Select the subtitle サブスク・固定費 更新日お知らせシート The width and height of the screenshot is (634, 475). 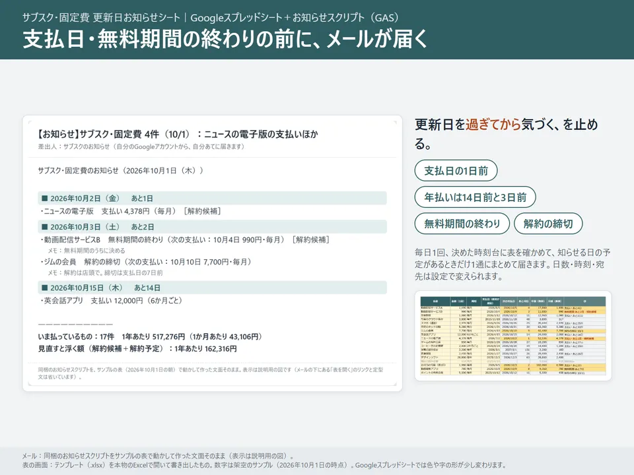click(210, 17)
